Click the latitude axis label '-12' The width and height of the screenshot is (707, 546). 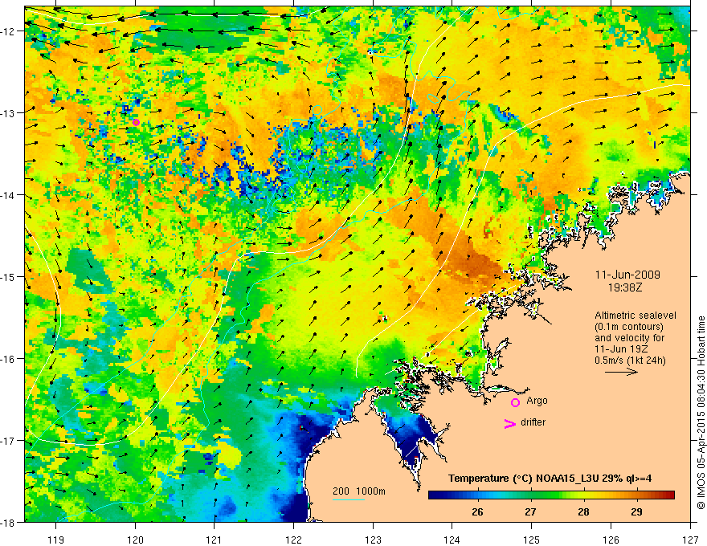point(10,31)
